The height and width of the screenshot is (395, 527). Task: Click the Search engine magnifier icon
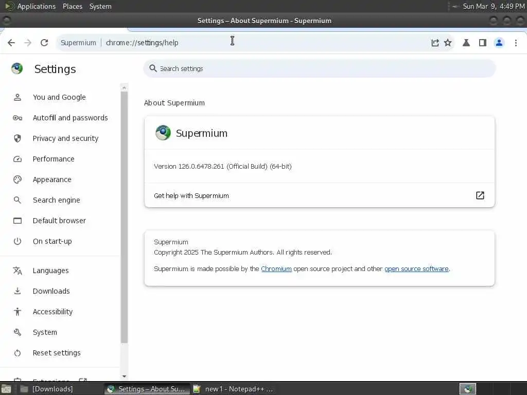[x=17, y=200]
